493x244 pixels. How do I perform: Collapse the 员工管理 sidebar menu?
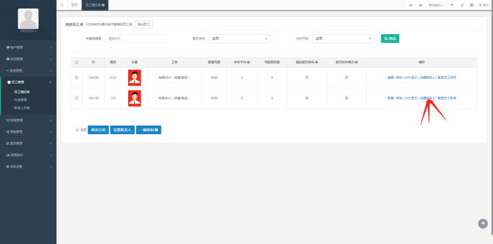click(28, 82)
